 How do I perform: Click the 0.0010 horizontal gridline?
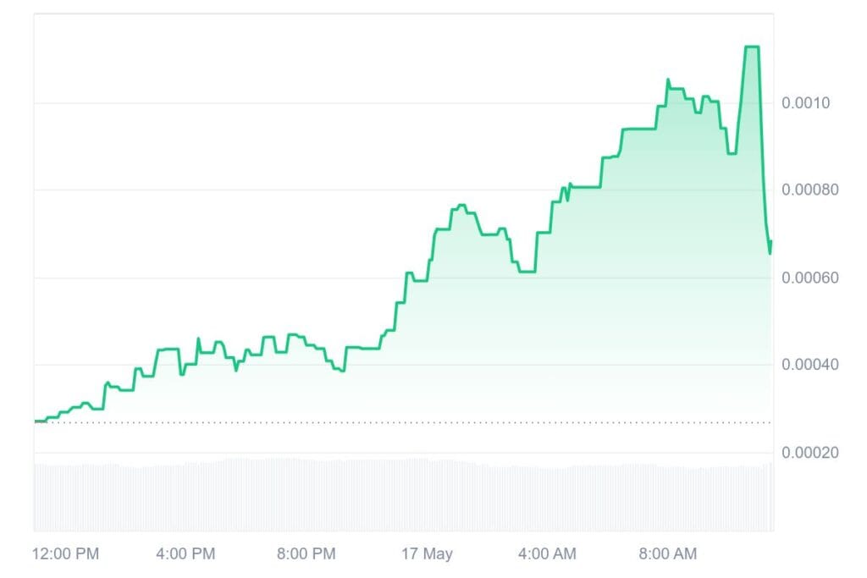tap(404, 102)
